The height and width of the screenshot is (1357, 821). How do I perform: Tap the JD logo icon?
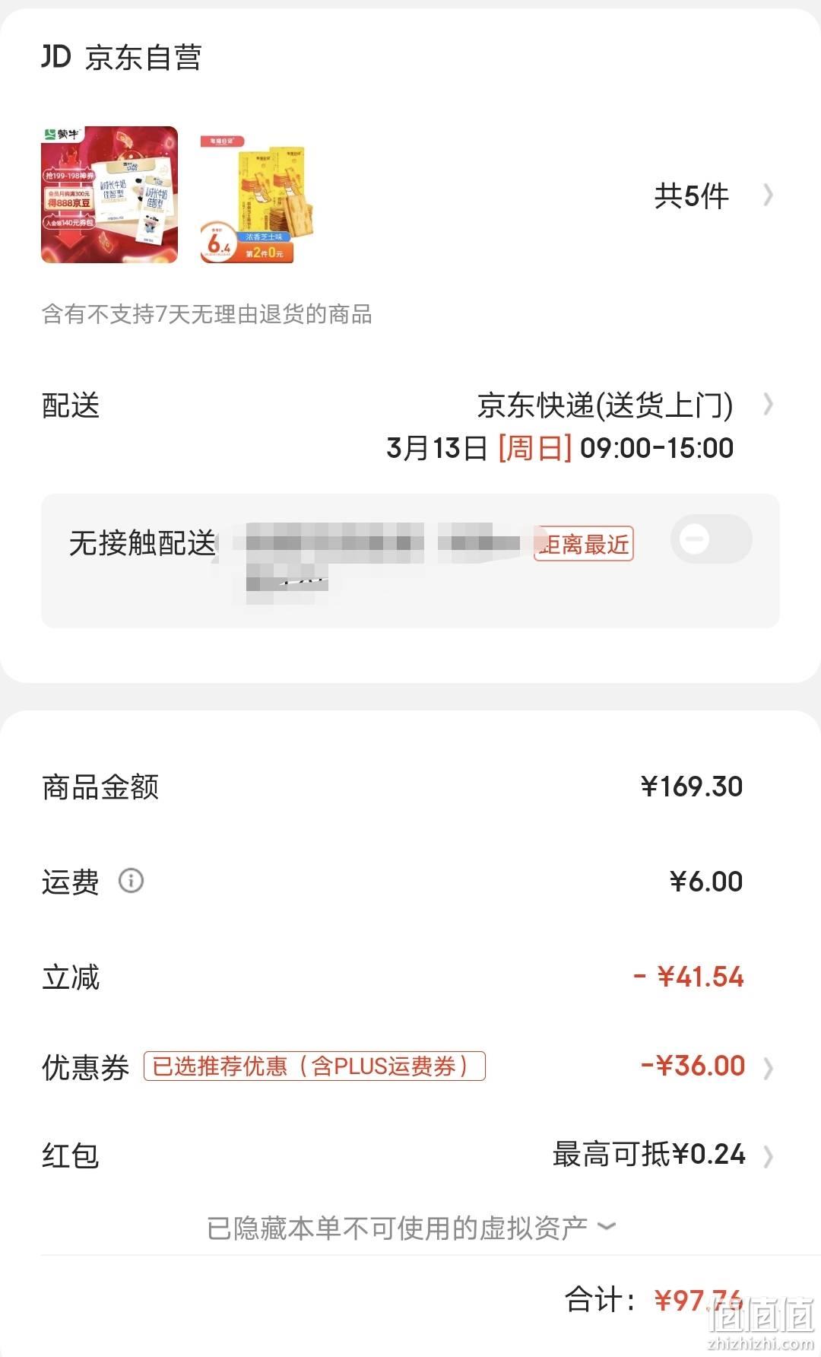click(55, 57)
